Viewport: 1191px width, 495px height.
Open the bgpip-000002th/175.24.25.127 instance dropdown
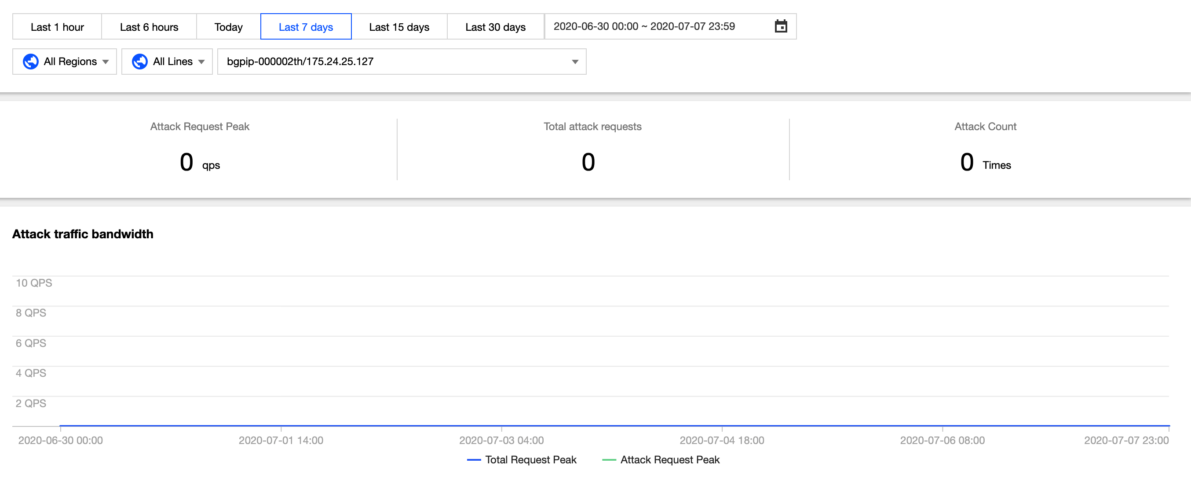[x=402, y=62]
